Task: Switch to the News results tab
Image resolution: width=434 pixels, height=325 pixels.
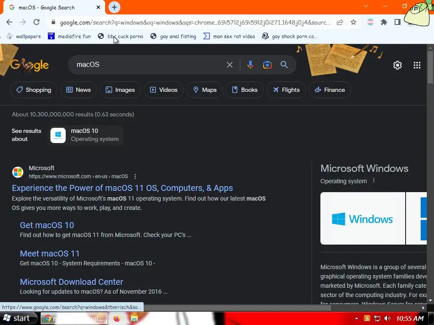Action: tap(78, 90)
